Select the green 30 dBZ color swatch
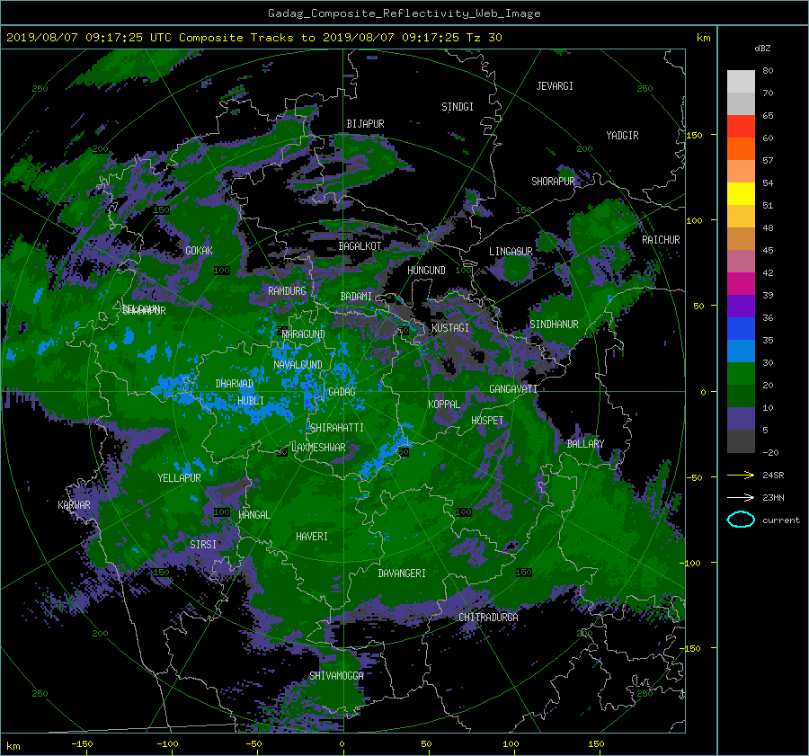The image size is (809, 756). [741, 373]
